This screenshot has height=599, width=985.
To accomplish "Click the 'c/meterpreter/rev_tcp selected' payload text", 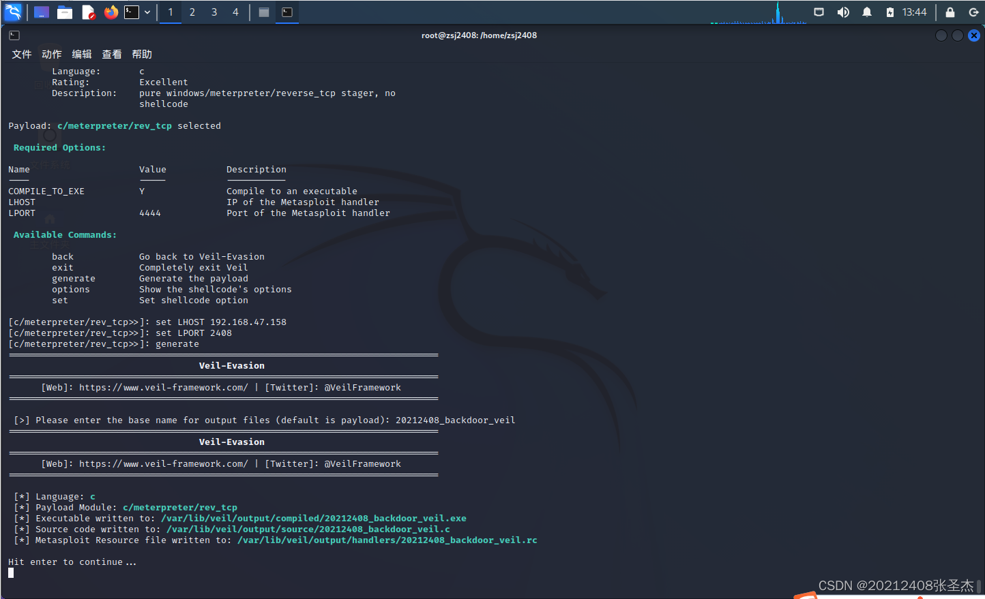I will (x=139, y=126).
